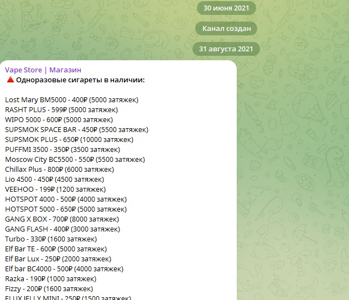
Task: Select the PUFFMI 3500 - 350₽ line
Action: (62, 149)
